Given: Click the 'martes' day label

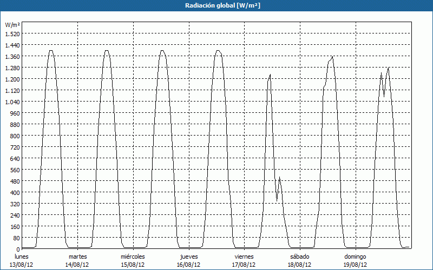Looking at the screenshot, I should pyautogui.click(x=77, y=256).
